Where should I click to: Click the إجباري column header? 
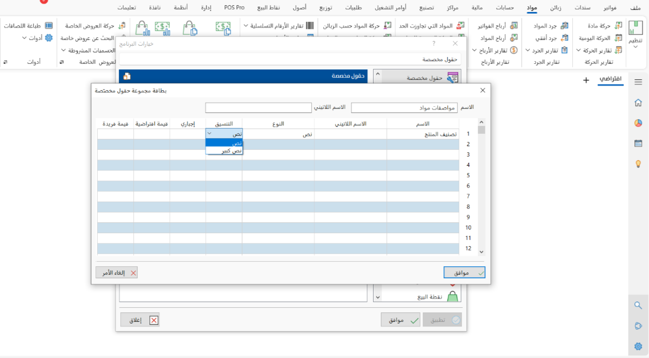point(188,124)
